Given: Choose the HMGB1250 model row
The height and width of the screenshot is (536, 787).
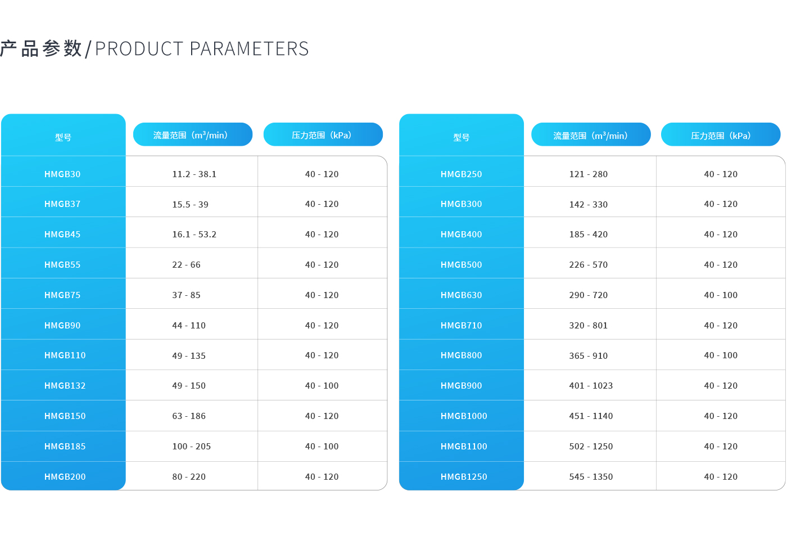Looking at the screenshot, I should click(592, 476).
